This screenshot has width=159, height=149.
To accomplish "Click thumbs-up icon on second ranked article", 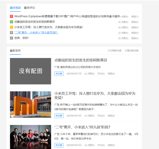I will point(123,22).
